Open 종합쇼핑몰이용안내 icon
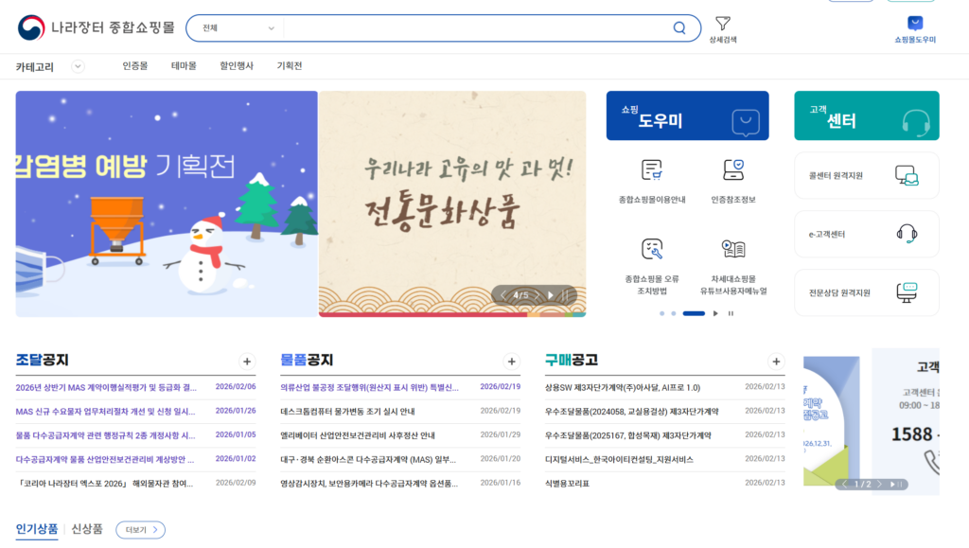Screen dimensions: 969x548 point(651,170)
